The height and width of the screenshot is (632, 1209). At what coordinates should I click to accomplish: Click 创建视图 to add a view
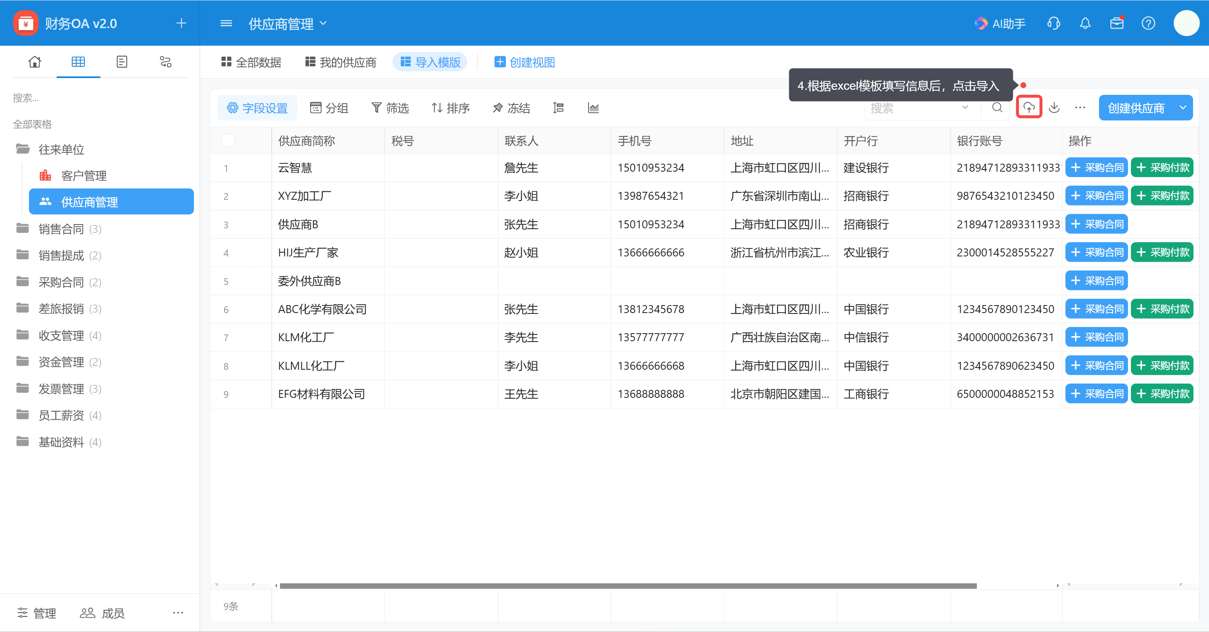coord(524,62)
